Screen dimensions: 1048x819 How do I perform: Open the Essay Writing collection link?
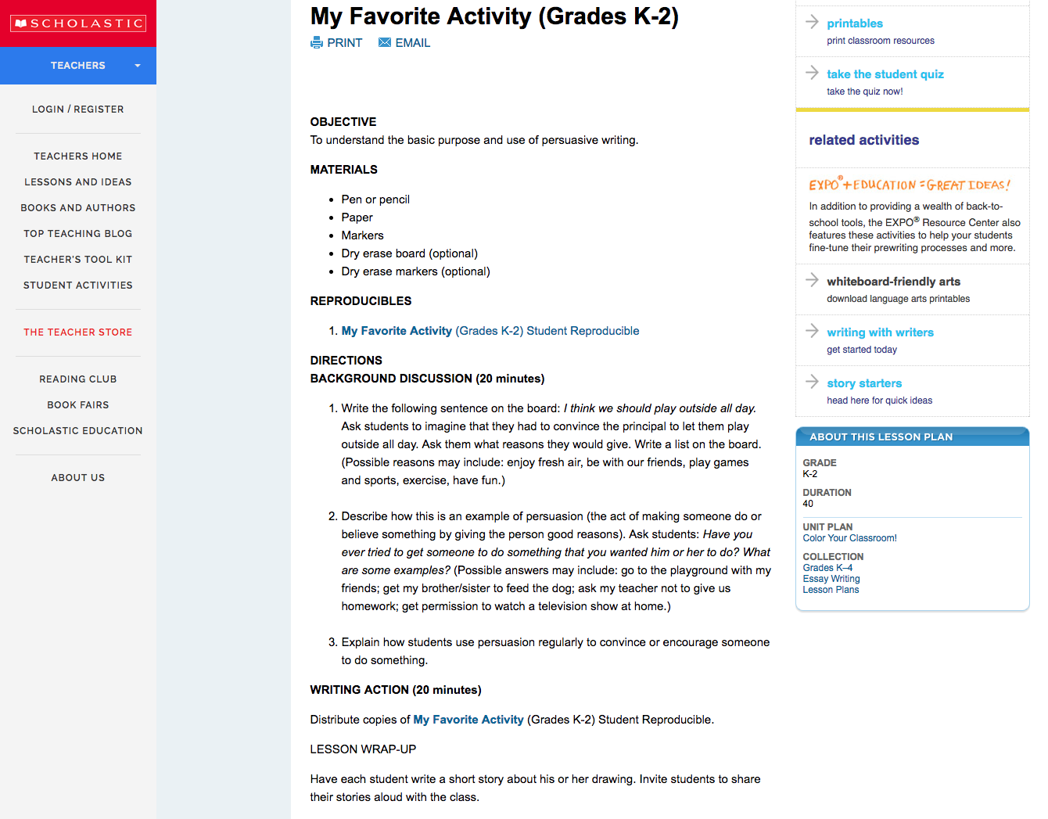[831, 578]
